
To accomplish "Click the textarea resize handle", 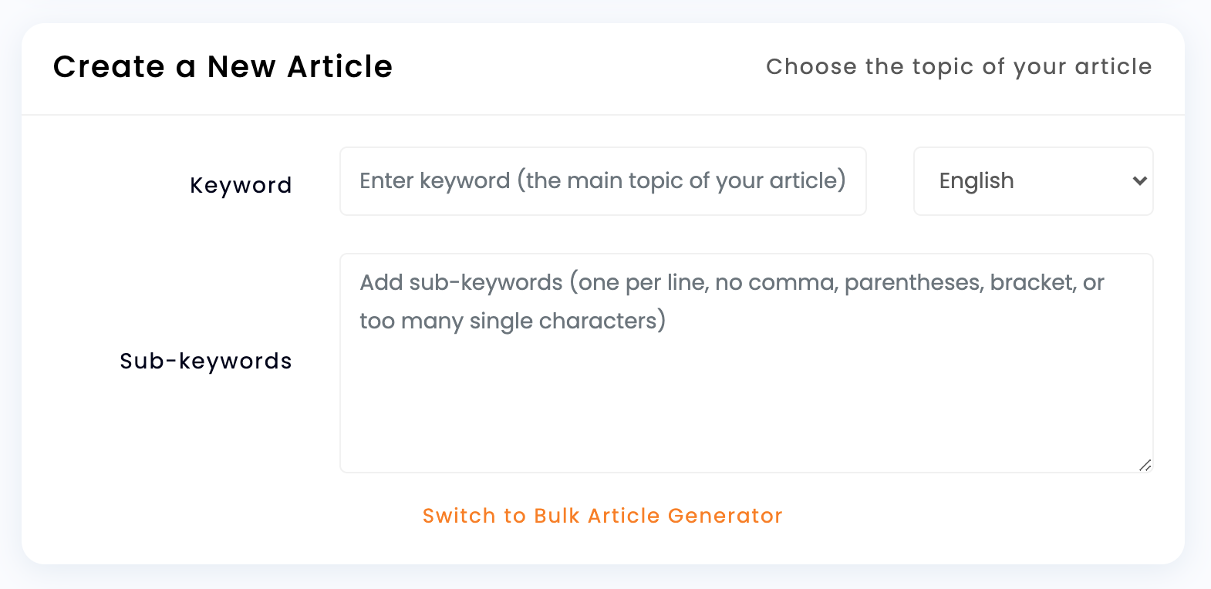I will pyautogui.click(x=1145, y=465).
